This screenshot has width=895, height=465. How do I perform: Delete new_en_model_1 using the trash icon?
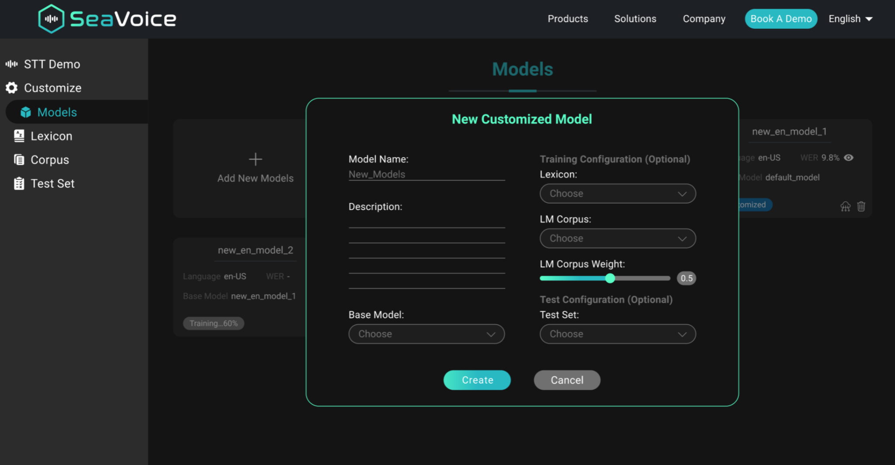point(861,206)
